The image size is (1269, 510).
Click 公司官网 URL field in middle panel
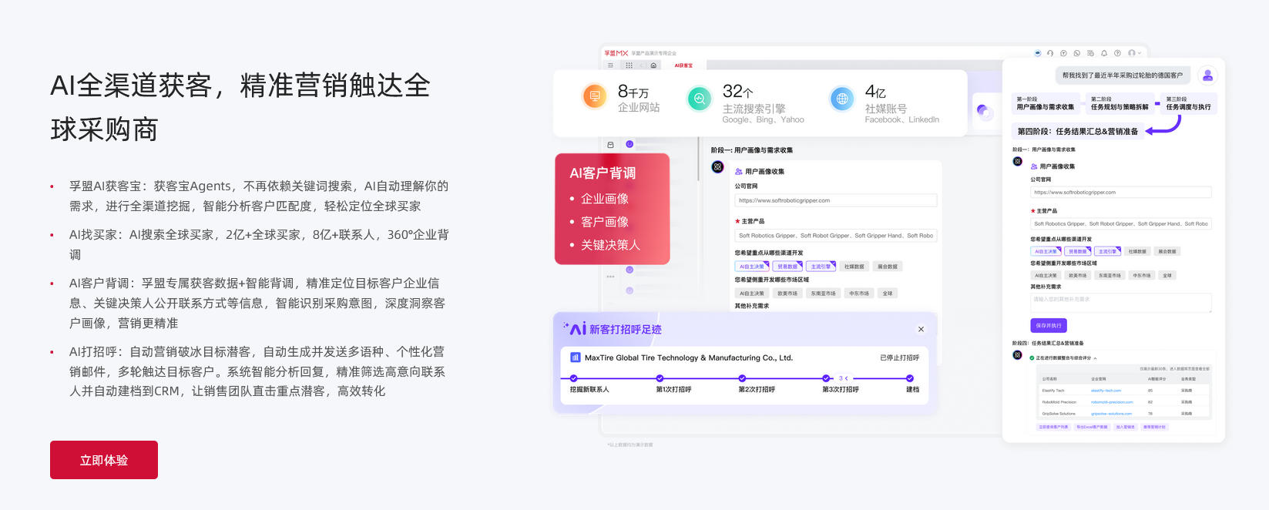coord(836,200)
